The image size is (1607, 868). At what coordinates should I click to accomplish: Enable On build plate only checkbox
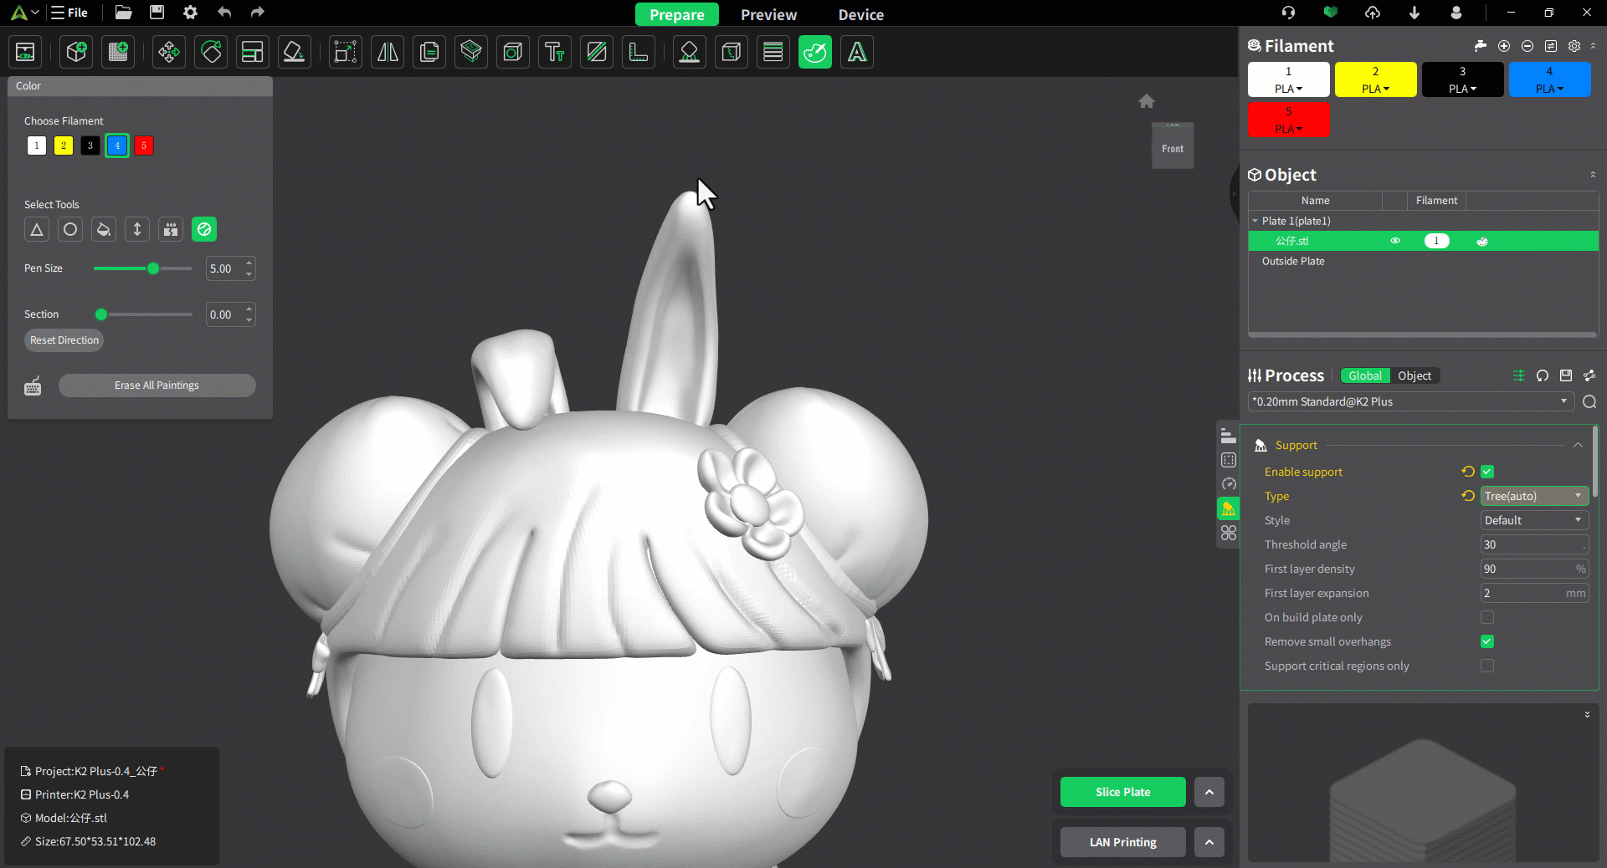[x=1487, y=617]
